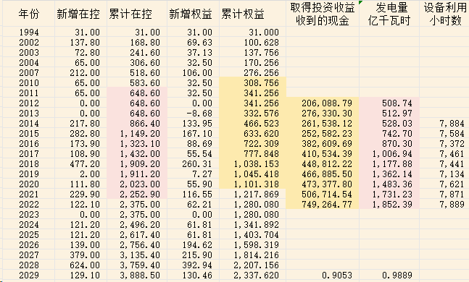
Task: Click the year 2022 cell
Action: point(29,205)
